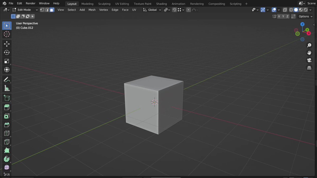Select the Select Box tool
This screenshot has height=178, width=317.
coord(7,26)
